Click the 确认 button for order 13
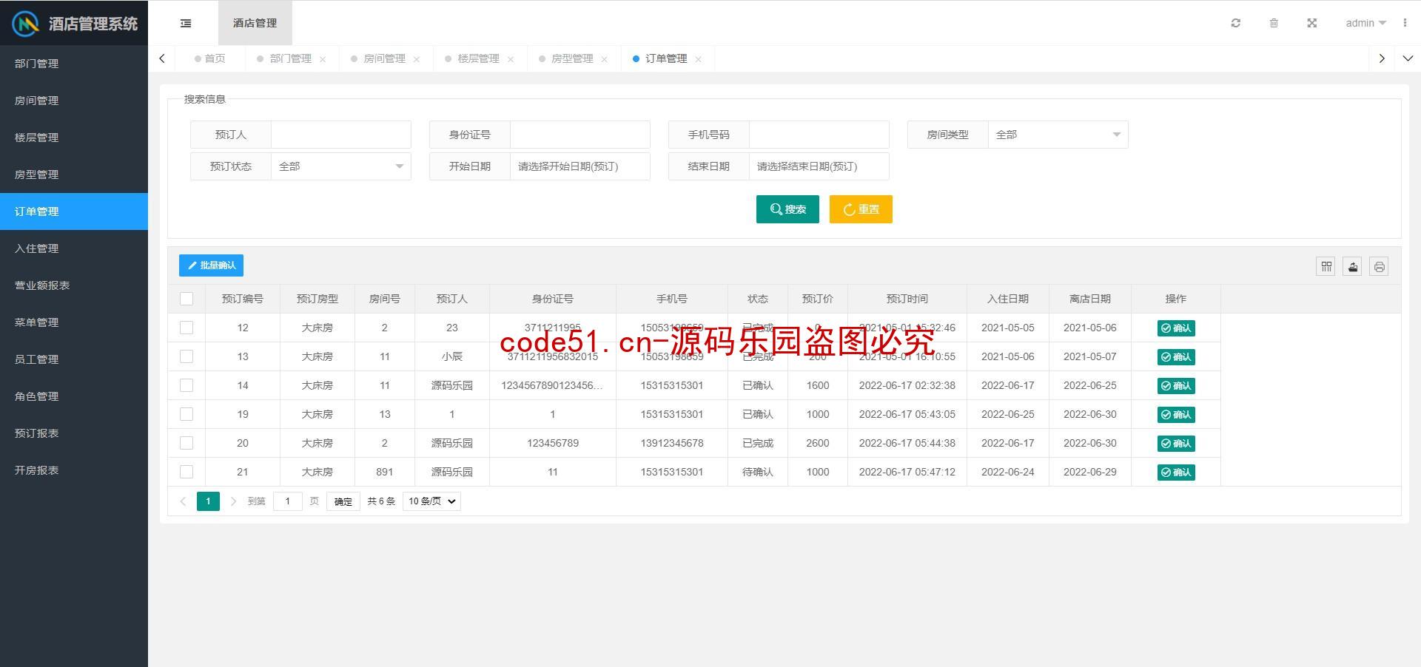 tap(1176, 357)
